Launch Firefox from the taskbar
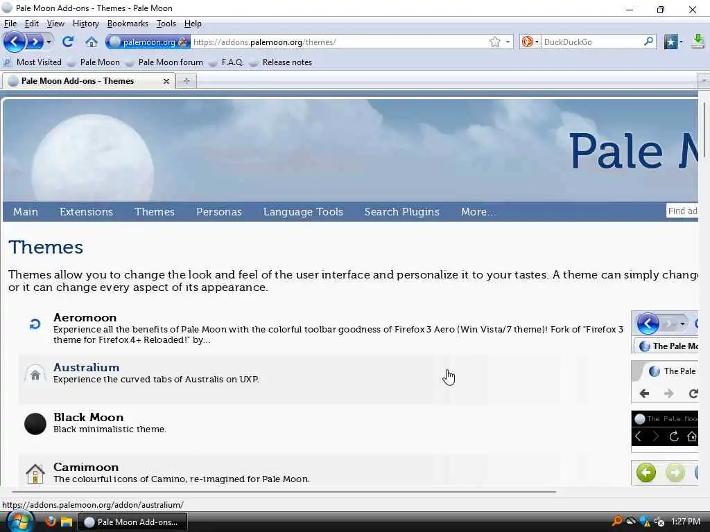The image size is (710, 532). (x=50, y=522)
